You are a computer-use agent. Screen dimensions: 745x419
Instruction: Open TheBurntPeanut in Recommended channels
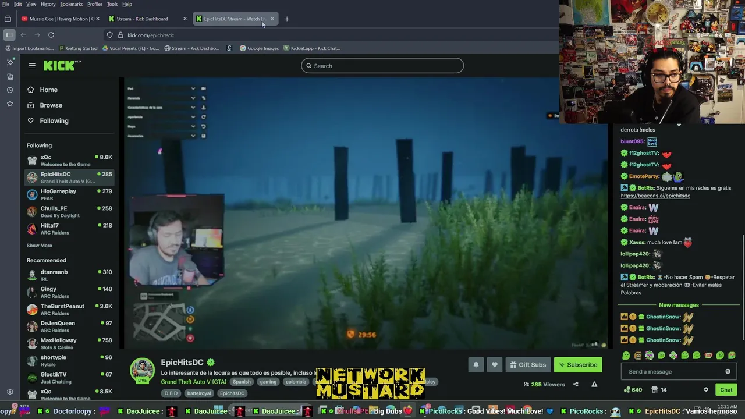coord(69,310)
